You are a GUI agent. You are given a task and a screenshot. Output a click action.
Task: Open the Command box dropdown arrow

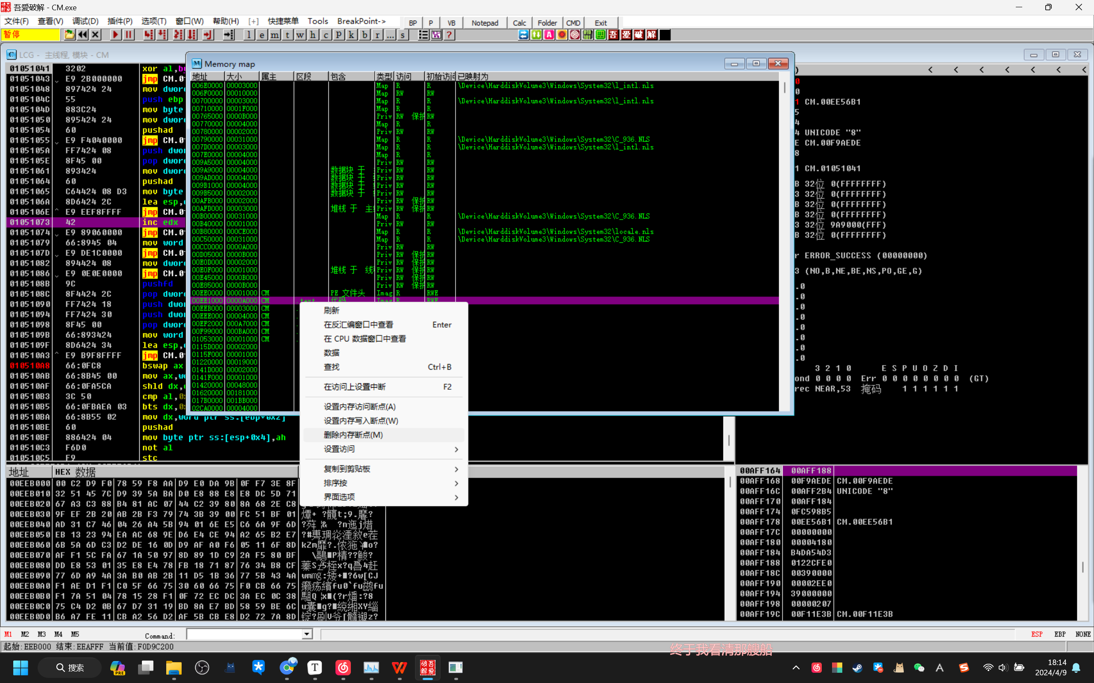(x=306, y=634)
